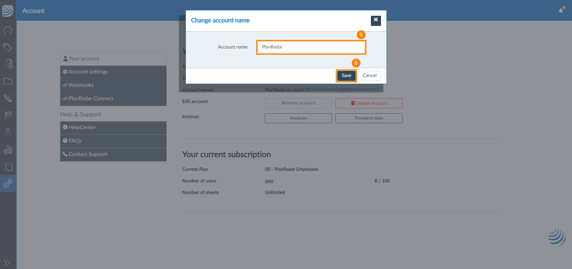Open the settings gears sidebar icon

(8, 184)
